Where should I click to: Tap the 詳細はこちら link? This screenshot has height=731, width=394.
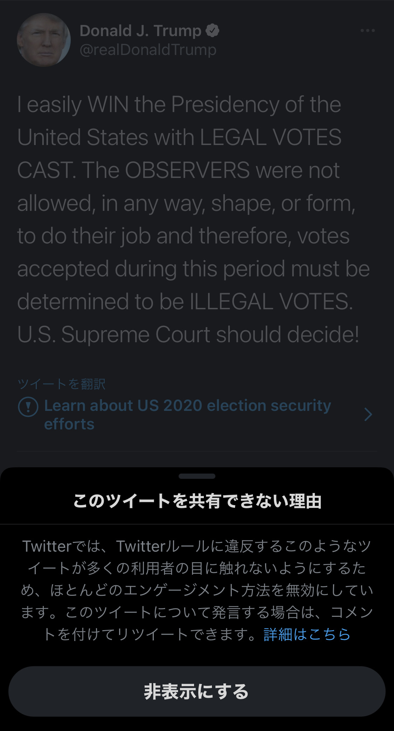click(307, 634)
